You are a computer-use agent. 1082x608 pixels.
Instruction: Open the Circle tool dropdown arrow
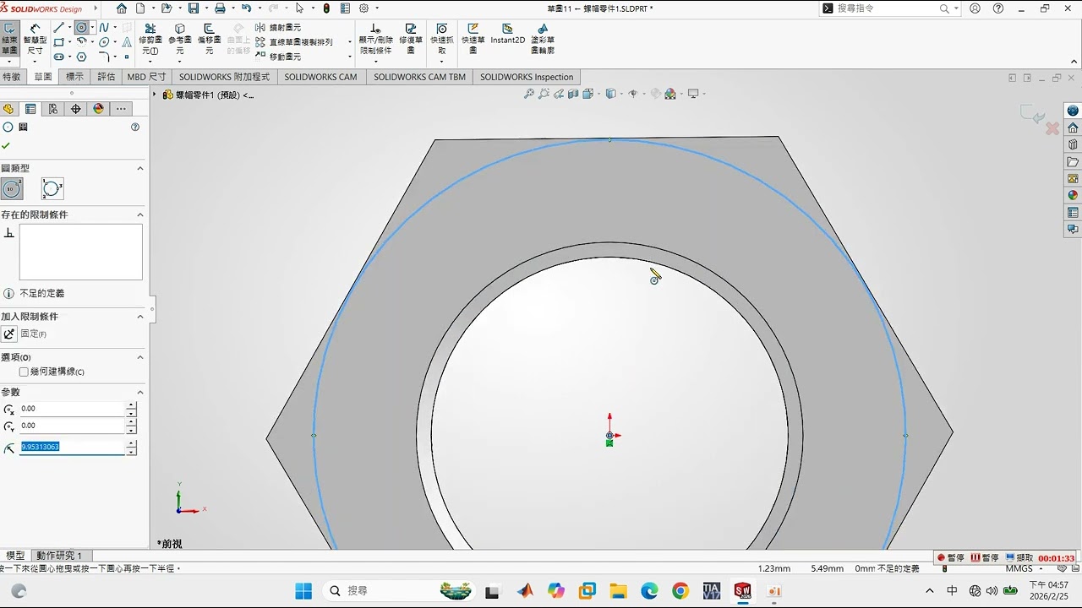point(92,28)
